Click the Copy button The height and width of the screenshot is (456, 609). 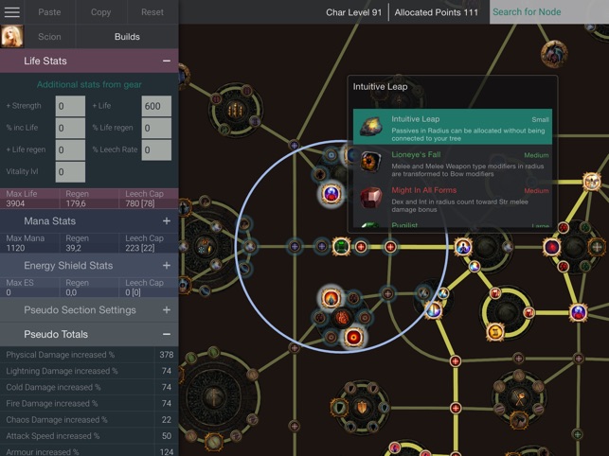[101, 12]
